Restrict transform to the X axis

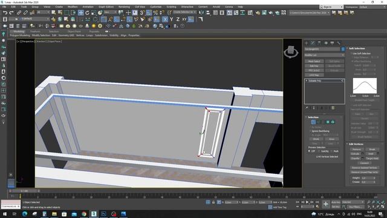click(165, 19)
